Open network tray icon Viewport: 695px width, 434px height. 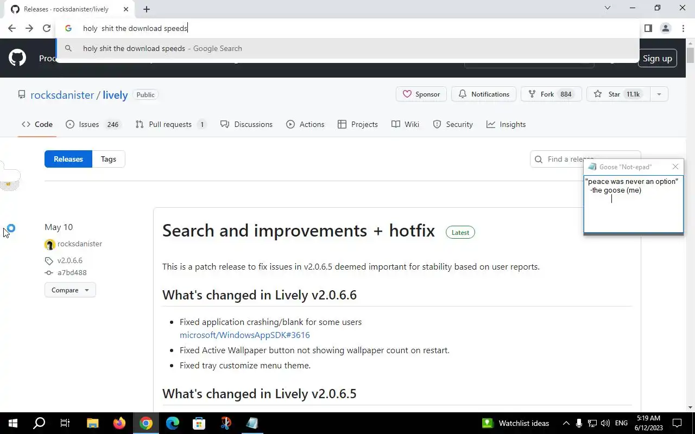pyautogui.click(x=592, y=423)
